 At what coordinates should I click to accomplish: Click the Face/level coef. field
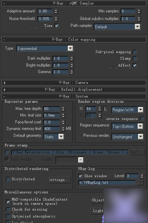click(51, 122)
